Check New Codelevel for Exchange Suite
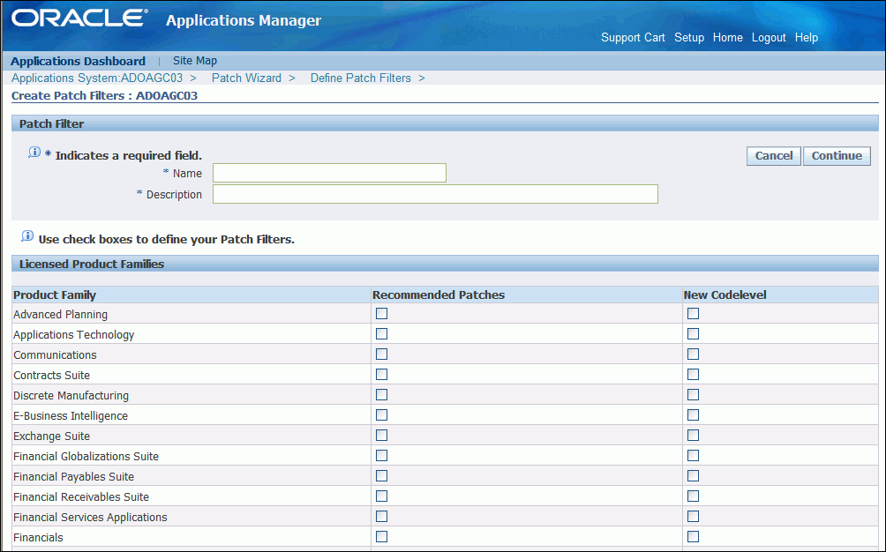886x552 pixels. click(x=694, y=436)
